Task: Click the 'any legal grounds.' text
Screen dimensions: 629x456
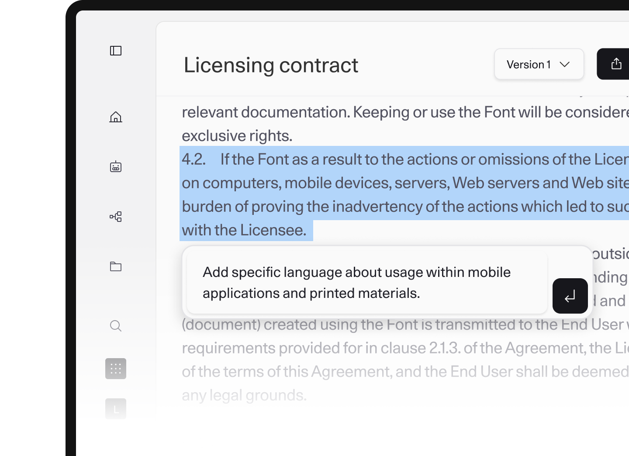Action: pyautogui.click(x=244, y=395)
